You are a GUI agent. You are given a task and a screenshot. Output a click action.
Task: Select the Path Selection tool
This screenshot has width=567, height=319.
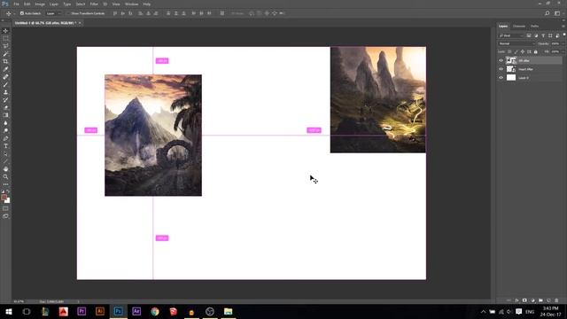click(5, 153)
